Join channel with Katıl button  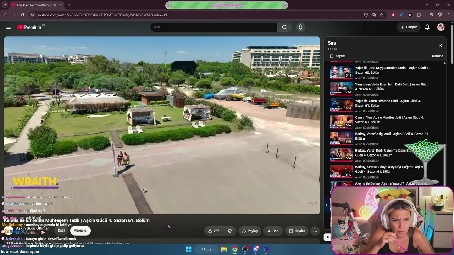pyautogui.click(x=61, y=231)
